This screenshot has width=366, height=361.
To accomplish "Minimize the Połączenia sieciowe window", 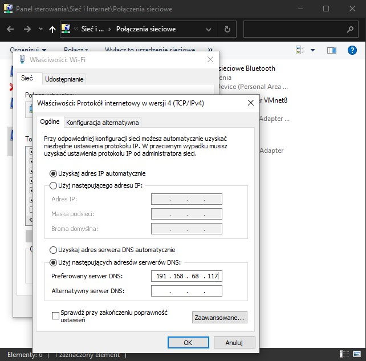I will 300,9.
